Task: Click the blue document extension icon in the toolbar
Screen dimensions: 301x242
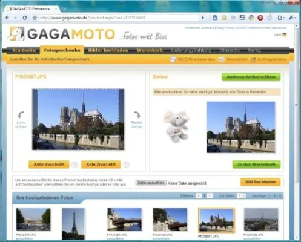Action: point(215,18)
